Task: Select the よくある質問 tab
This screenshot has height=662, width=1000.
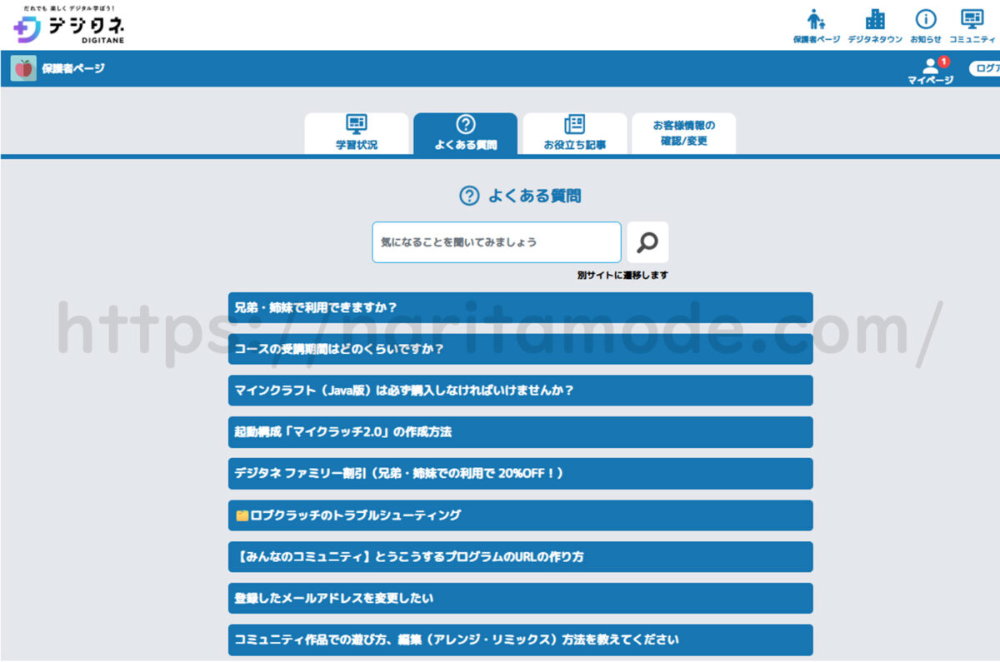Action: coord(465,133)
